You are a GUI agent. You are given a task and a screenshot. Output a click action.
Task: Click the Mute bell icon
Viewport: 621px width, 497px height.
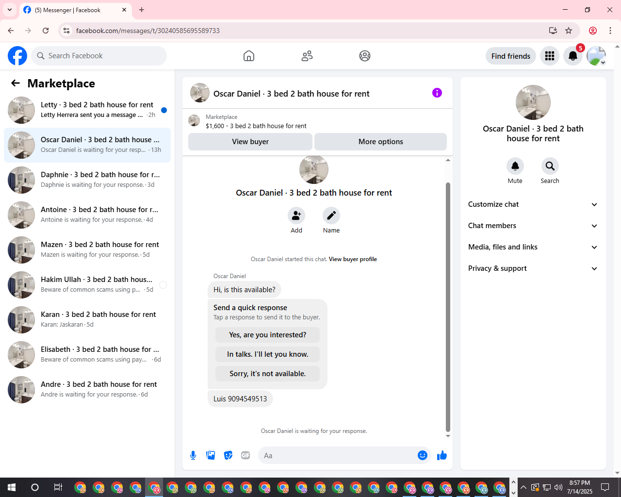click(x=515, y=166)
